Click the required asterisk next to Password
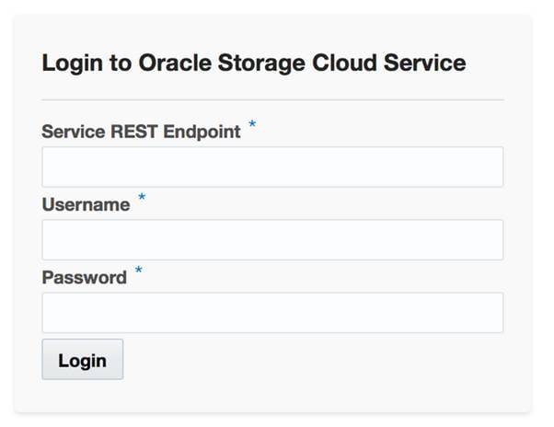Viewport: 554px width, 427px height. 139,271
